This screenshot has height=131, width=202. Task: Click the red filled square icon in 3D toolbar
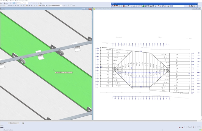pyautogui.click(x=124, y=6)
